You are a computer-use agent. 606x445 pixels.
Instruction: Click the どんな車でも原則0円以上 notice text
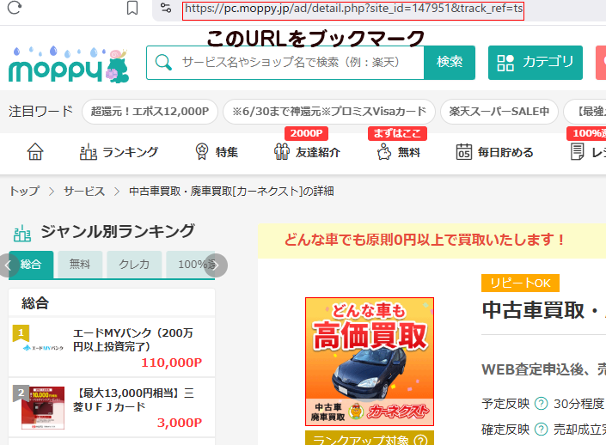tap(425, 240)
